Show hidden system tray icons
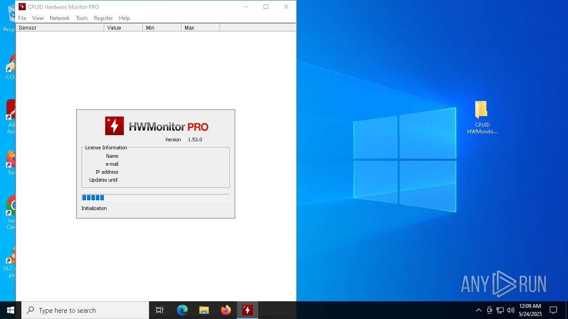568x319 pixels. point(478,310)
